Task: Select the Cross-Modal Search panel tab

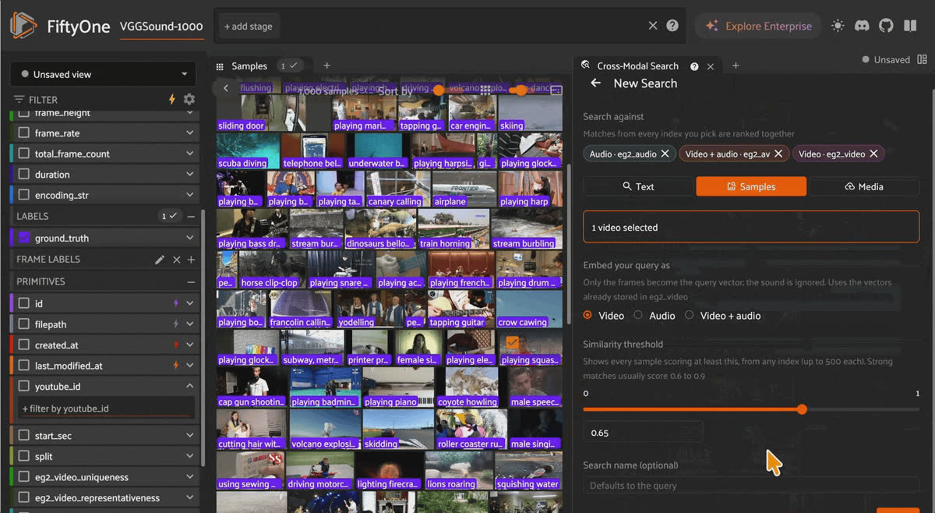Action: coord(637,66)
